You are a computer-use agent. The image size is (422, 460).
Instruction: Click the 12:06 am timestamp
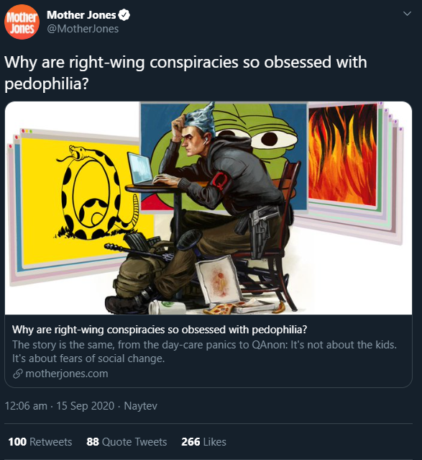click(x=26, y=406)
